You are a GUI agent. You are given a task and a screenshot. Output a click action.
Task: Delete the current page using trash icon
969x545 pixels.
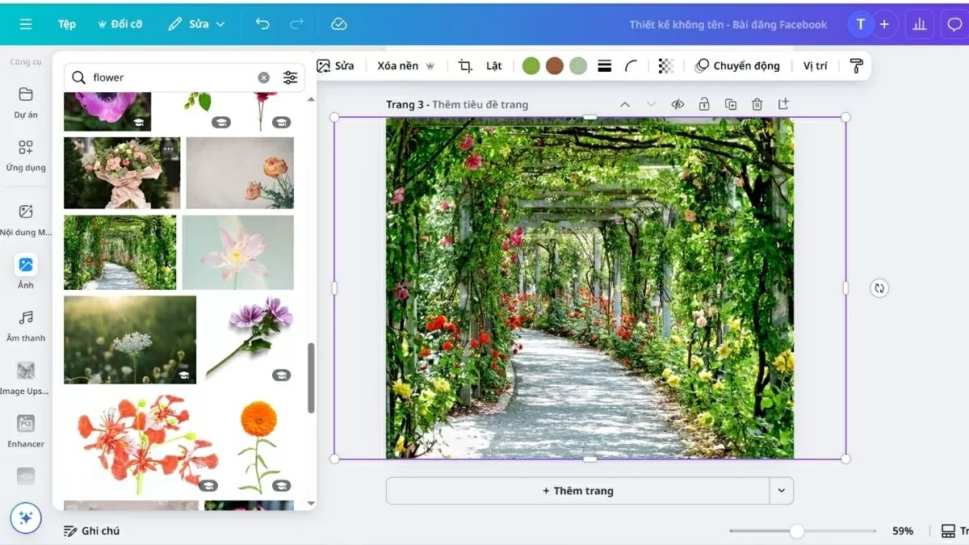[x=757, y=103]
